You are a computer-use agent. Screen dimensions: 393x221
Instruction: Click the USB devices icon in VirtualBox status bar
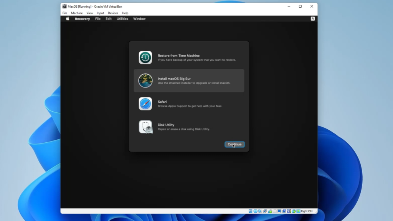(x=270, y=211)
